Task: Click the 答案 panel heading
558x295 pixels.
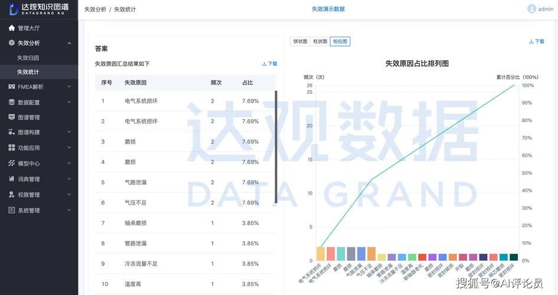Action: 101,49
